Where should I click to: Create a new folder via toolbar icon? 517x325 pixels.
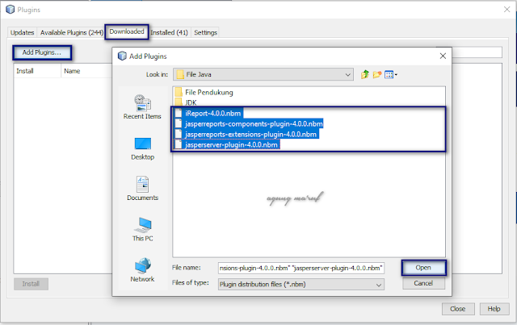[377, 74]
